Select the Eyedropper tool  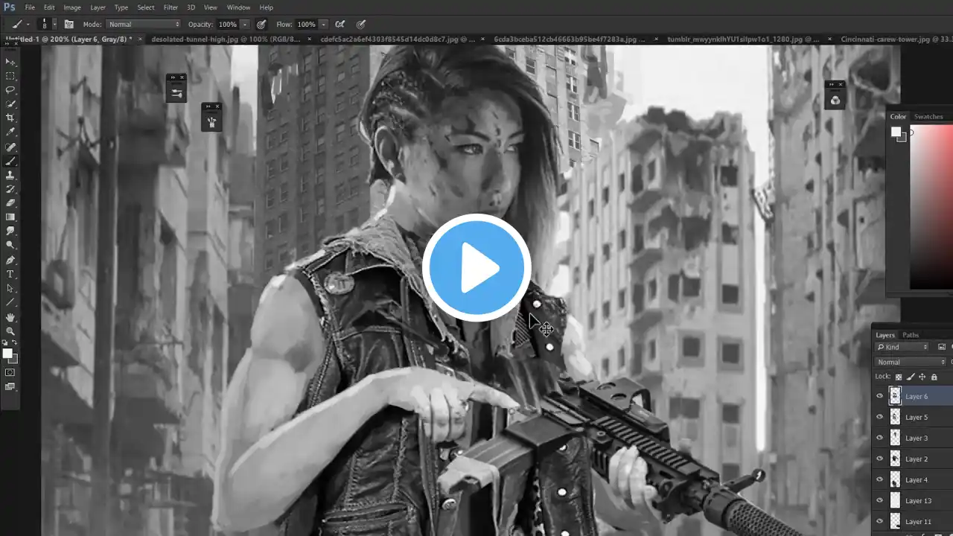10,133
